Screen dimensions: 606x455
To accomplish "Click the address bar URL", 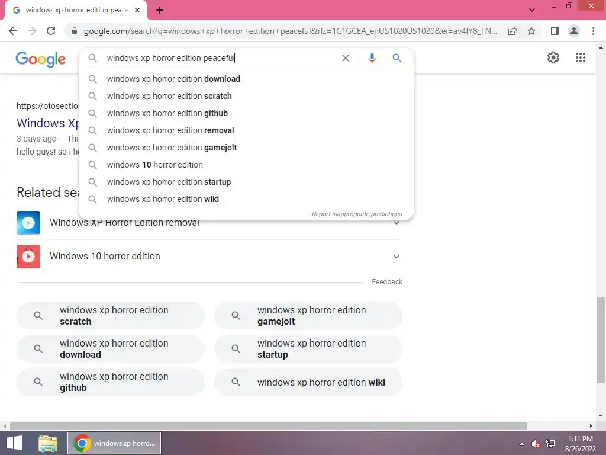I will [x=290, y=31].
